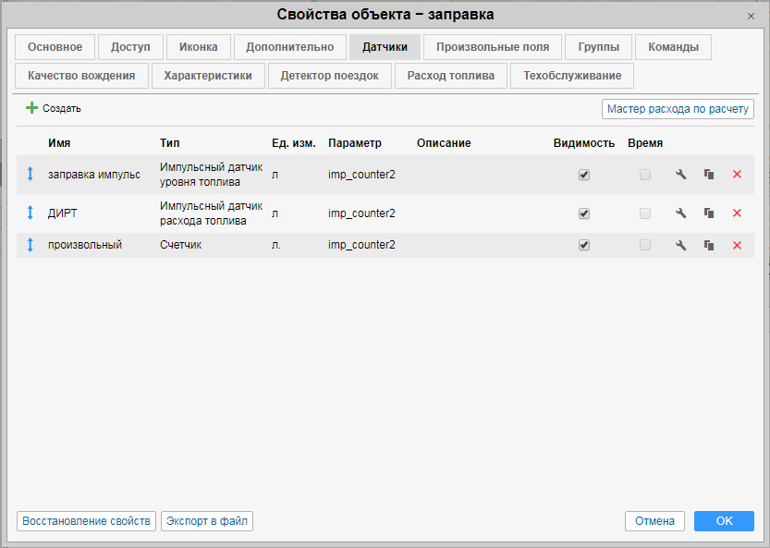
Task: Edit properties of произвольный sensor
Action: coord(681,245)
